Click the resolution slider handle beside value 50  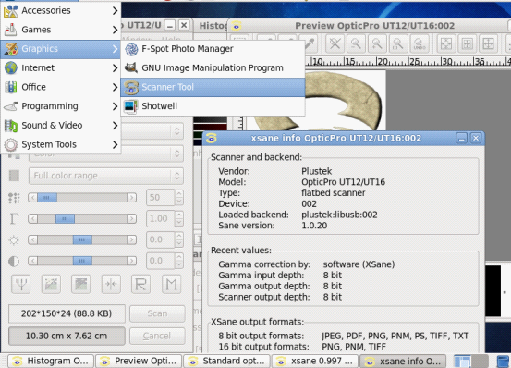(x=47, y=198)
